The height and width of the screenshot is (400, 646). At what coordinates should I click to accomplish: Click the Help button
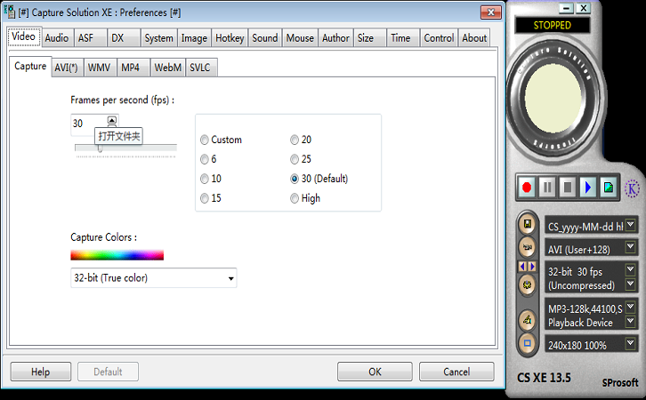(x=40, y=372)
